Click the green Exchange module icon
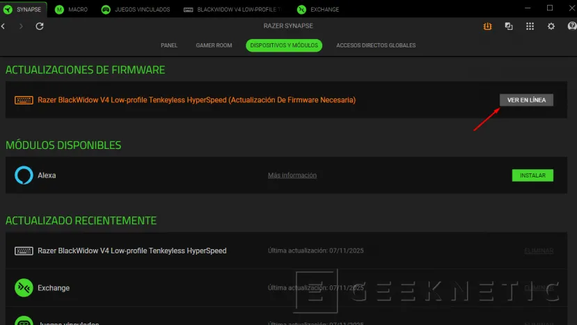Screen dimensions: 577x325 point(24,288)
